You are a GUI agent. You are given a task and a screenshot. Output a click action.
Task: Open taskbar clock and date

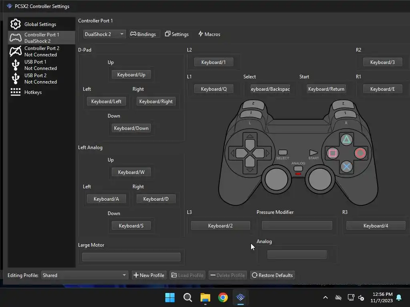[382, 297]
